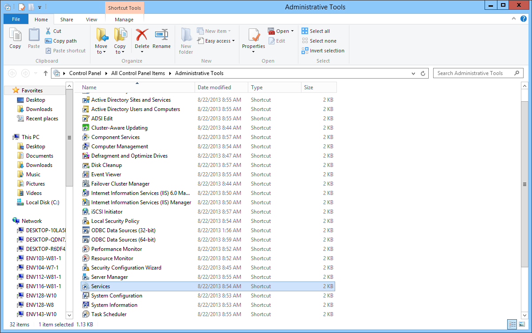Select the Computer Management icon
Screen dimensions: 532x333
(86, 147)
